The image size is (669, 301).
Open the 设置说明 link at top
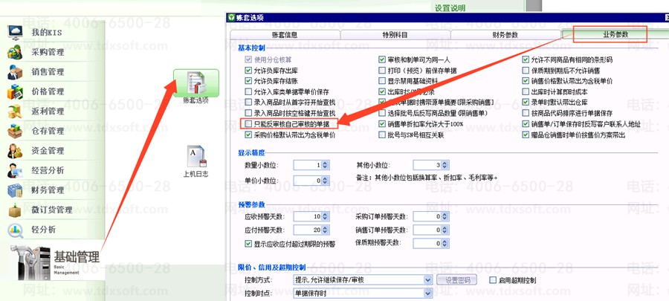[450, 7]
